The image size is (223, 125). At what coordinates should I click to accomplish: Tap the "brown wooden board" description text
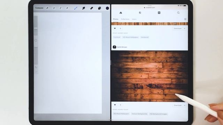pyautogui.click(x=120, y=109)
